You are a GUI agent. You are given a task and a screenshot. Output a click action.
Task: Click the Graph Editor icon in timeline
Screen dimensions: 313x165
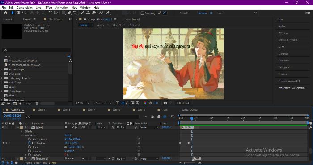pyautogui.click(x=173, y=117)
